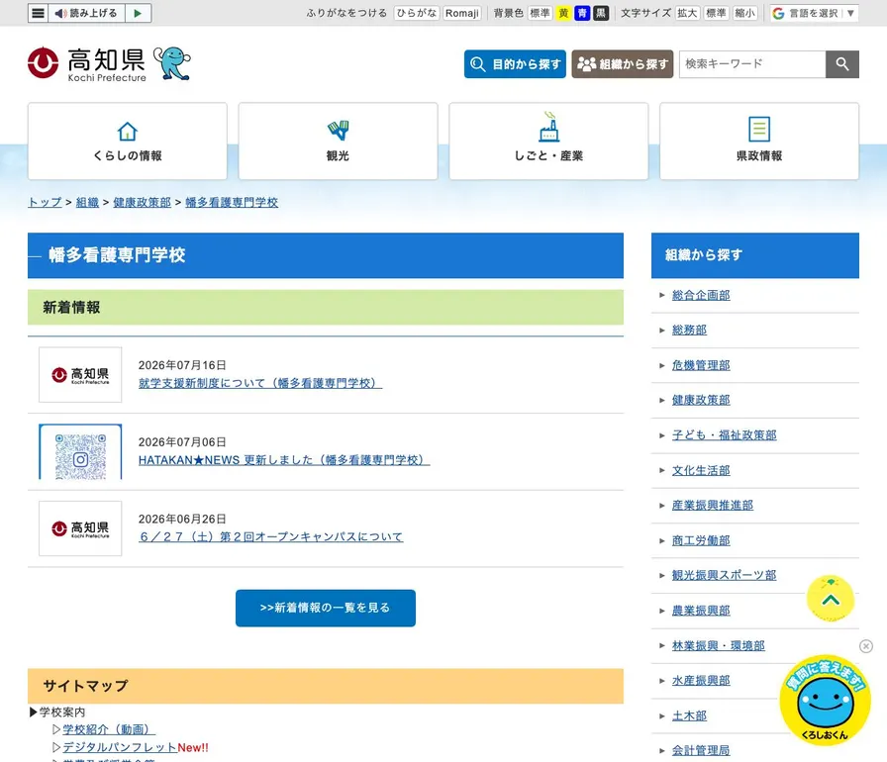Go to トップ breadcrumb link
The image size is (887, 762).
click(45, 202)
